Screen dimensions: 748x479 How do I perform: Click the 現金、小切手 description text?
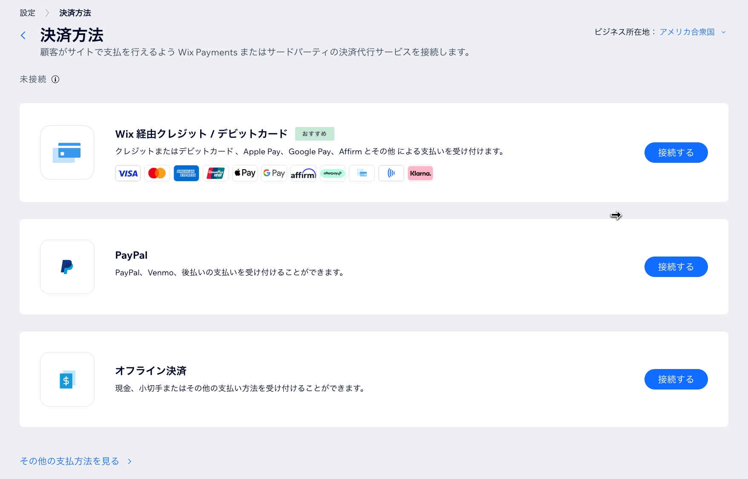click(241, 388)
